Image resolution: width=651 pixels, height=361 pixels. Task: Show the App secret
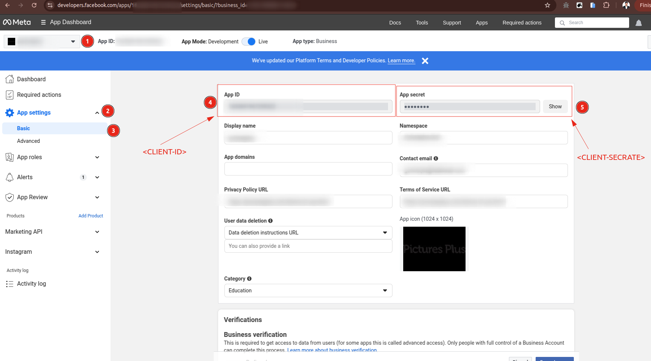[555, 106]
